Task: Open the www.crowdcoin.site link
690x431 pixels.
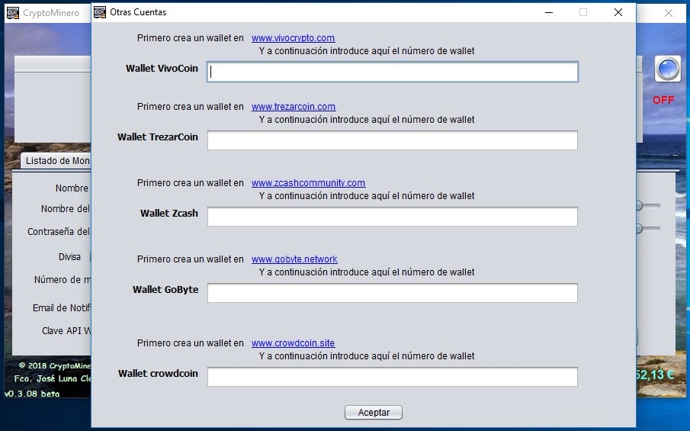Action: pyautogui.click(x=293, y=343)
